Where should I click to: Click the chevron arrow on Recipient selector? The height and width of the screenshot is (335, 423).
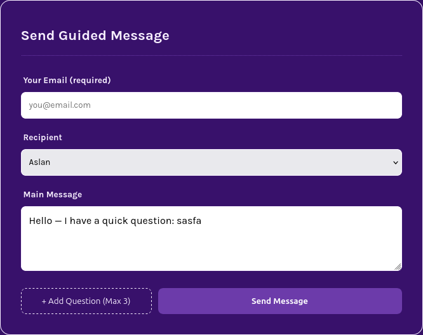click(x=395, y=162)
